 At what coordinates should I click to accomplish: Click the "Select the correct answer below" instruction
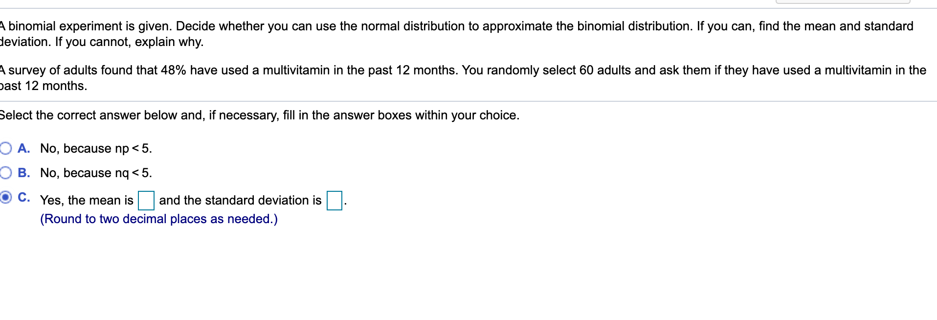point(259,115)
